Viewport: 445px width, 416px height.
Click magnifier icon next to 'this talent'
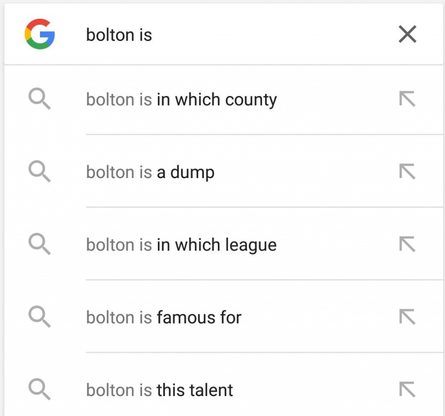pos(40,389)
